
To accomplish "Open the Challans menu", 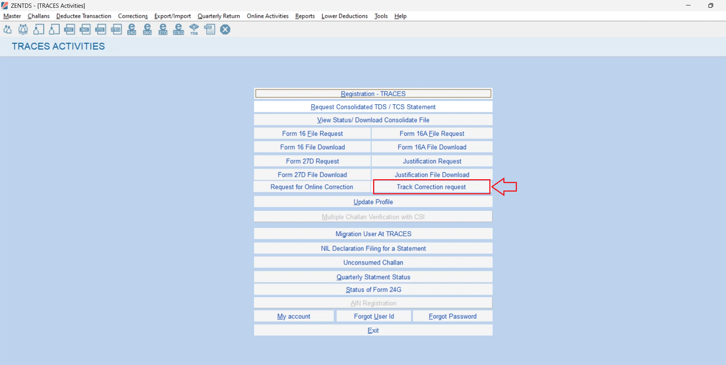I will [x=38, y=16].
